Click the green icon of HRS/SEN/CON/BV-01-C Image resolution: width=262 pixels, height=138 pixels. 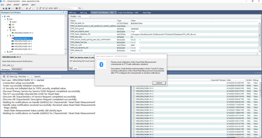click(x=13, y=33)
